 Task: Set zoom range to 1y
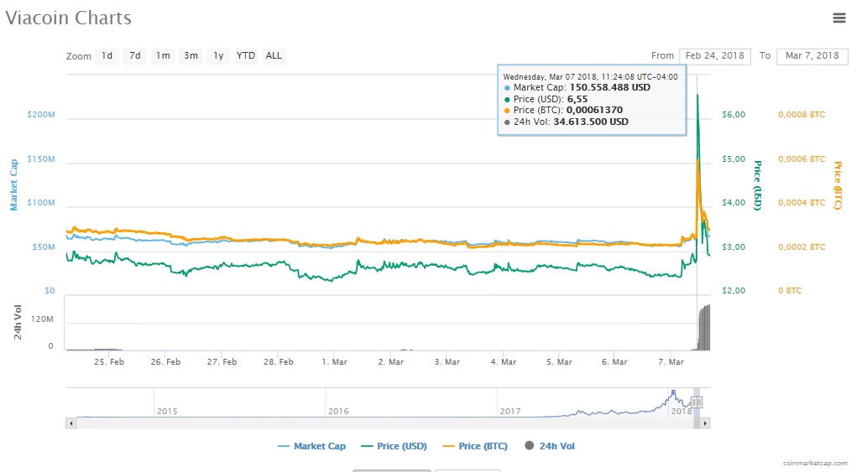(x=218, y=56)
